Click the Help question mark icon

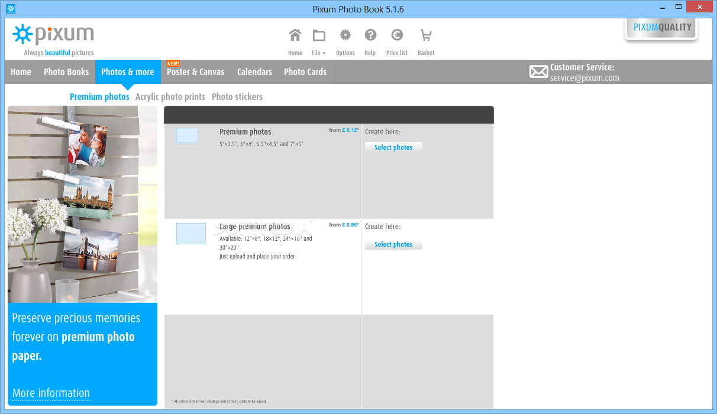(370, 35)
